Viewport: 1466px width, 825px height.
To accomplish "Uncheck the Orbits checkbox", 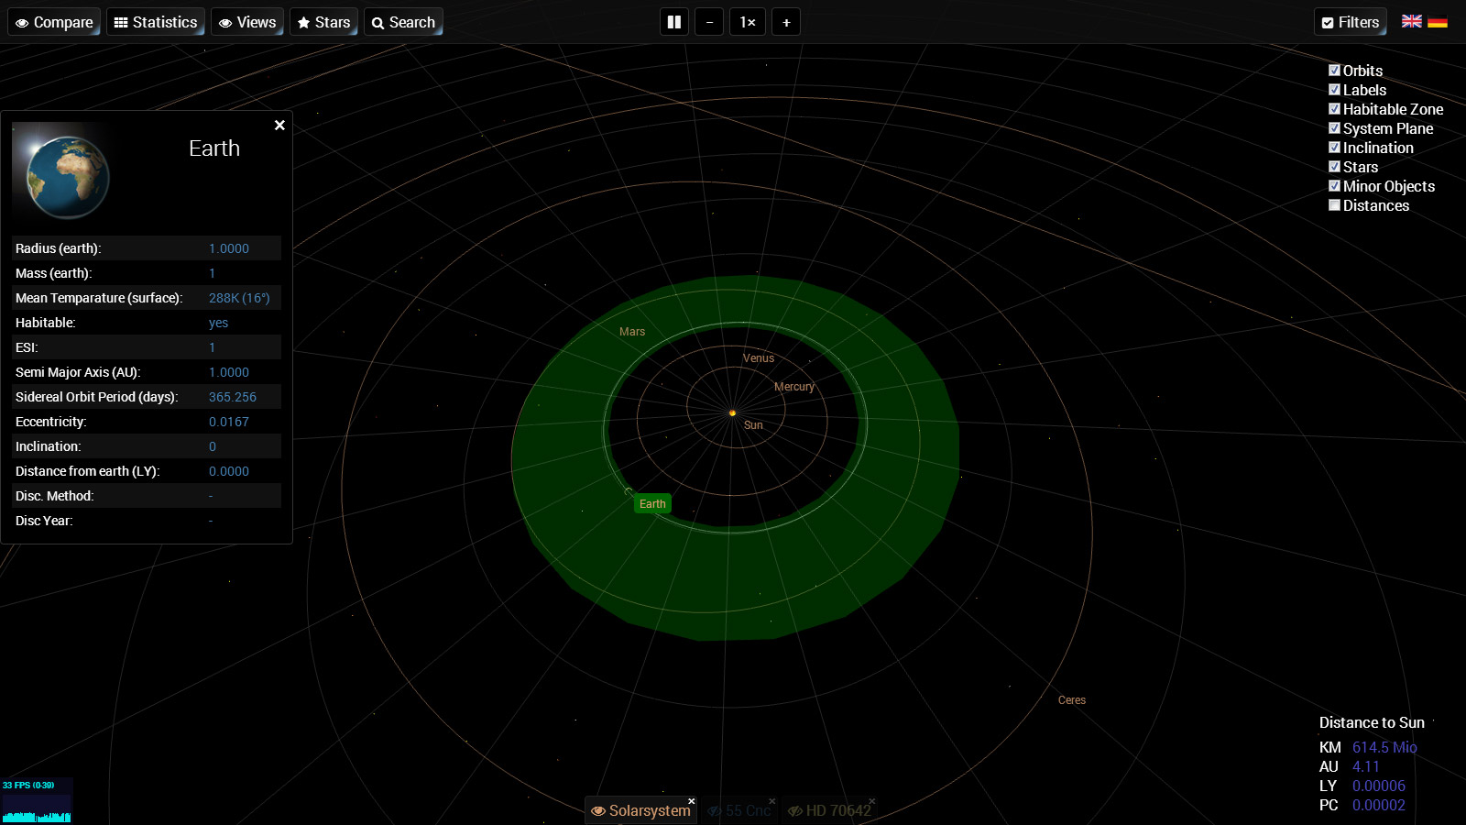I will point(1334,70).
